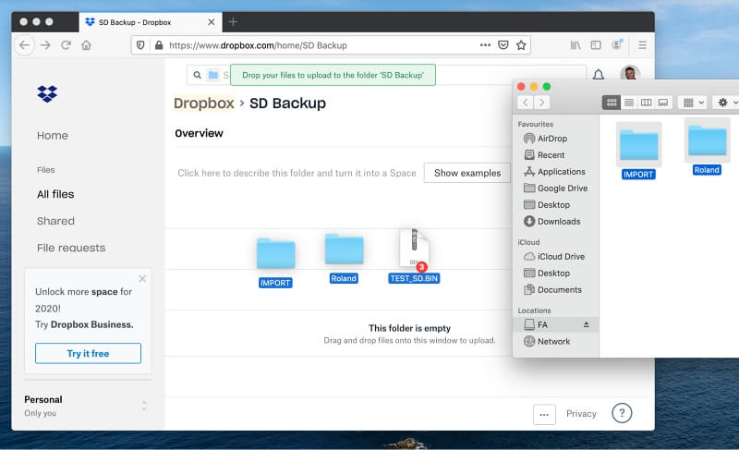Click Try it free button

(x=88, y=353)
